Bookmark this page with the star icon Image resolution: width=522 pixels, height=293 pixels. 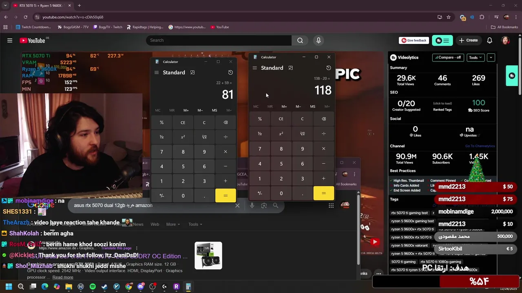click(x=449, y=17)
